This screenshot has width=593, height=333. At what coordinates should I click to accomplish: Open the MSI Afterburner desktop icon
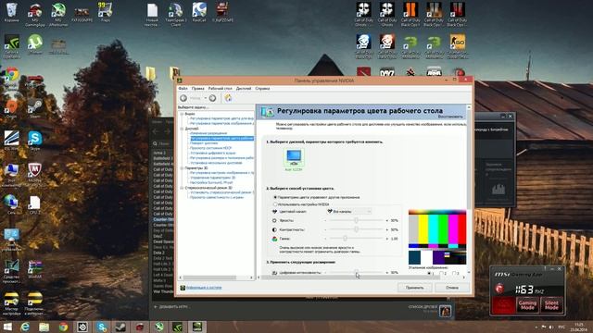(x=58, y=15)
